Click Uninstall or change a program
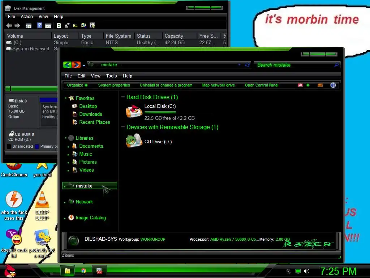The image size is (370, 278). click(166, 85)
